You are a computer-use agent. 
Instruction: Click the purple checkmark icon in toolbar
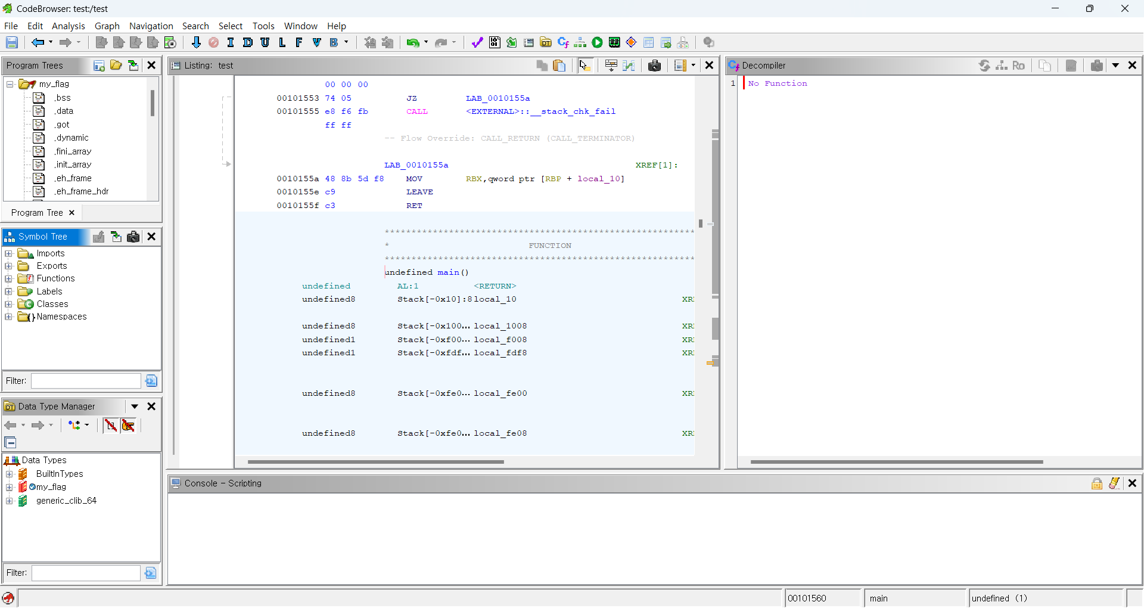coord(477,42)
